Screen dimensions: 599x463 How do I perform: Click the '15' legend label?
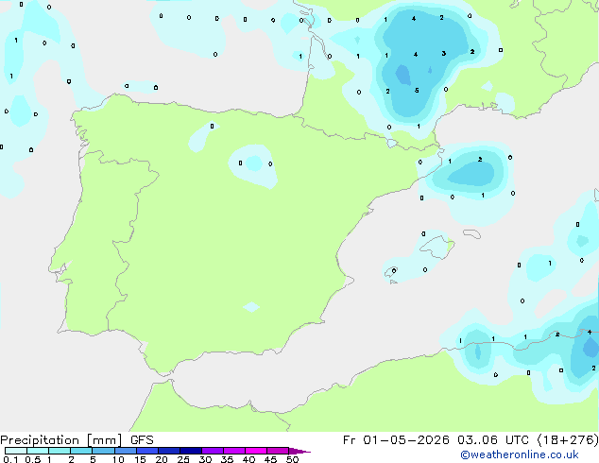point(140,459)
